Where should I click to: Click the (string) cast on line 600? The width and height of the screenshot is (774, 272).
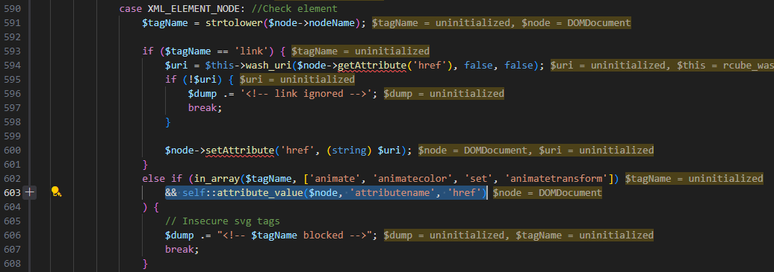pos(349,151)
